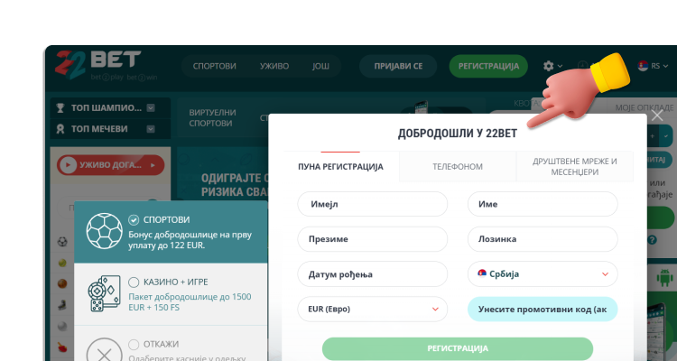Select the ice hockey skate icon
Image resolution: width=677 pixels, height=361 pixels.
tap(62, 305)
